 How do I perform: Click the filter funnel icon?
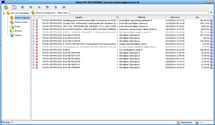(x=211, y=13)
